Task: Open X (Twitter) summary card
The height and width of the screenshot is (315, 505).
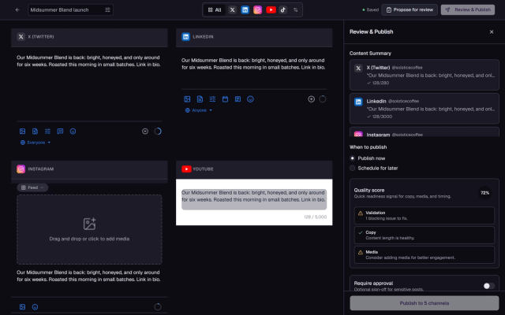Action: pos(425,75)
